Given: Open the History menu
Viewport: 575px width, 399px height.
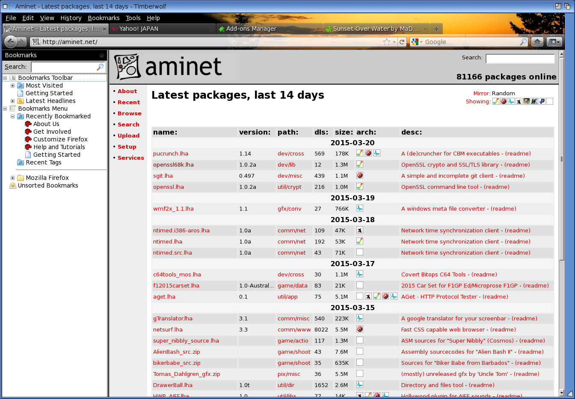Looking at the screenshot, I should [71, 18].
